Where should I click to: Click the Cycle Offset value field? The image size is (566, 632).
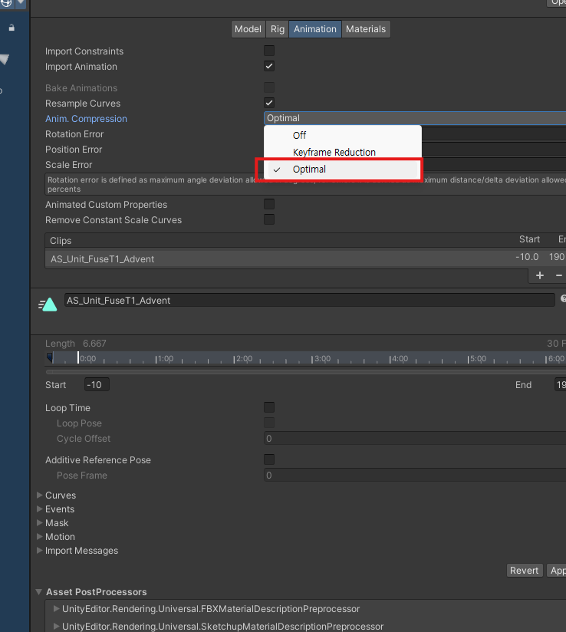pos(415,438)
